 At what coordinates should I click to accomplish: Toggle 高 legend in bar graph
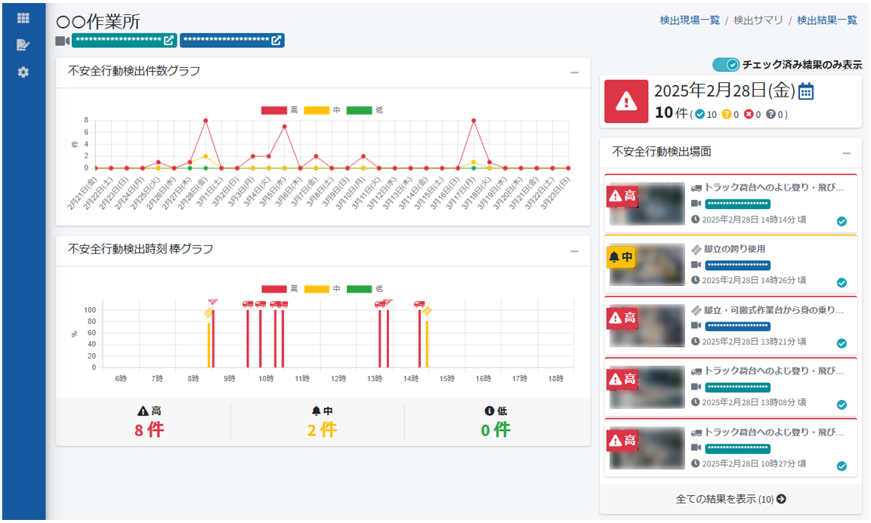(x=280, y=289)
